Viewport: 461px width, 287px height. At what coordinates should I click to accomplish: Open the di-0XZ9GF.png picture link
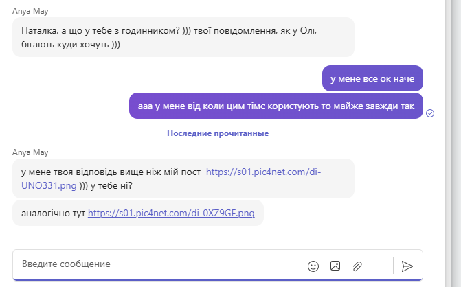pyautogui.click(x=171, y=213)
